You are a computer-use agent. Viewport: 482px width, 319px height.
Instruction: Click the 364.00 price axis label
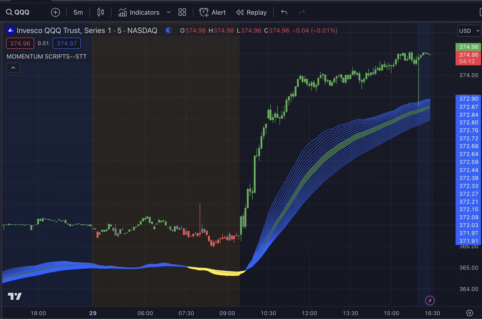[469, 289]
